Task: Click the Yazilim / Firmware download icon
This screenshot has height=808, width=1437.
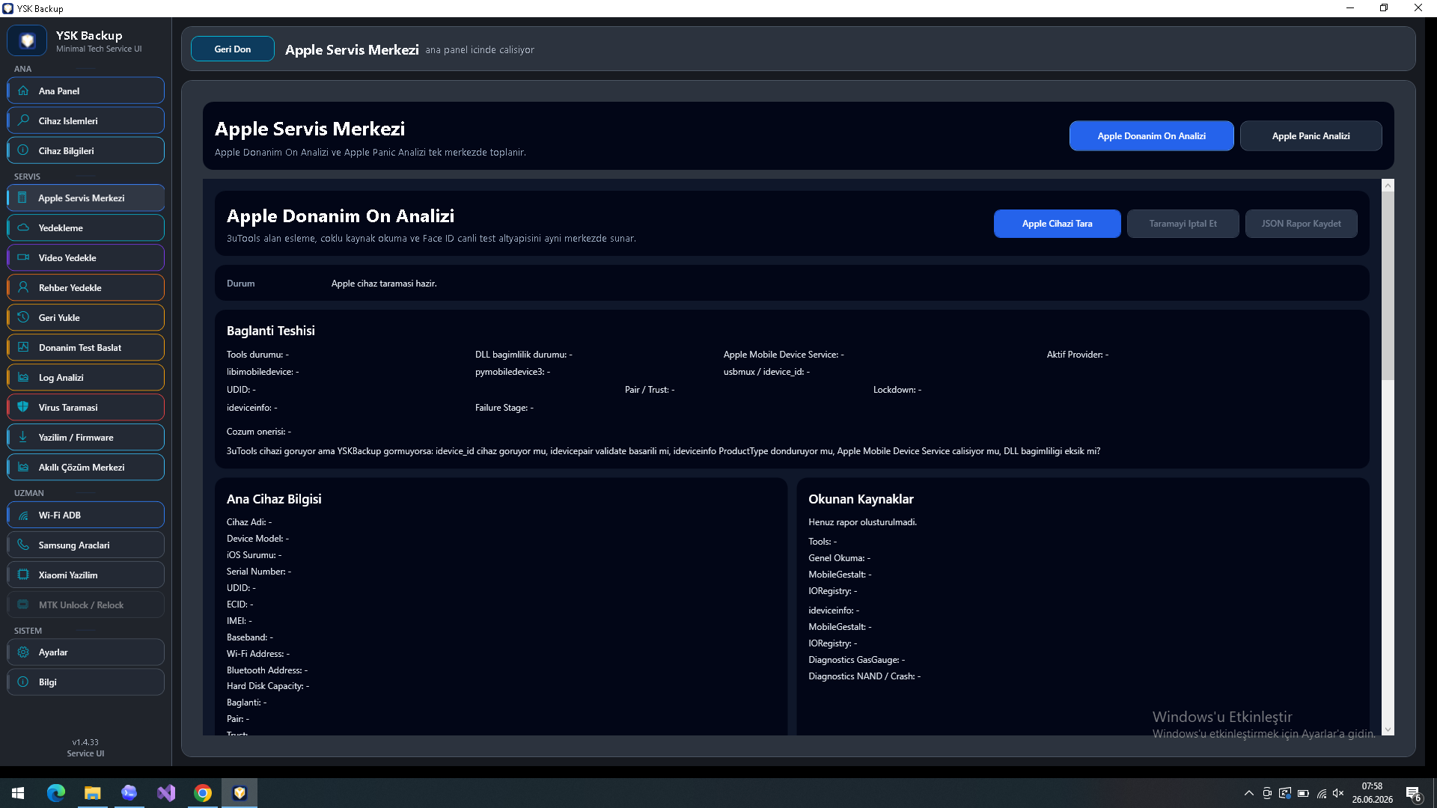Action: [x=23, y=438]
